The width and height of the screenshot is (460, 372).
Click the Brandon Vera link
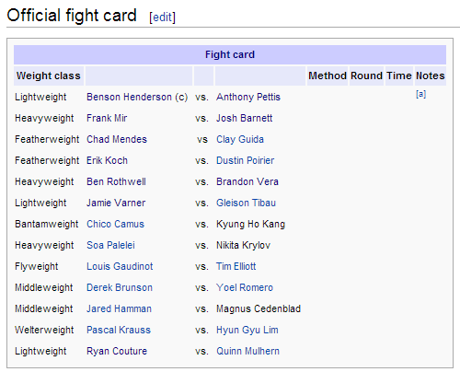coord(247,181)
